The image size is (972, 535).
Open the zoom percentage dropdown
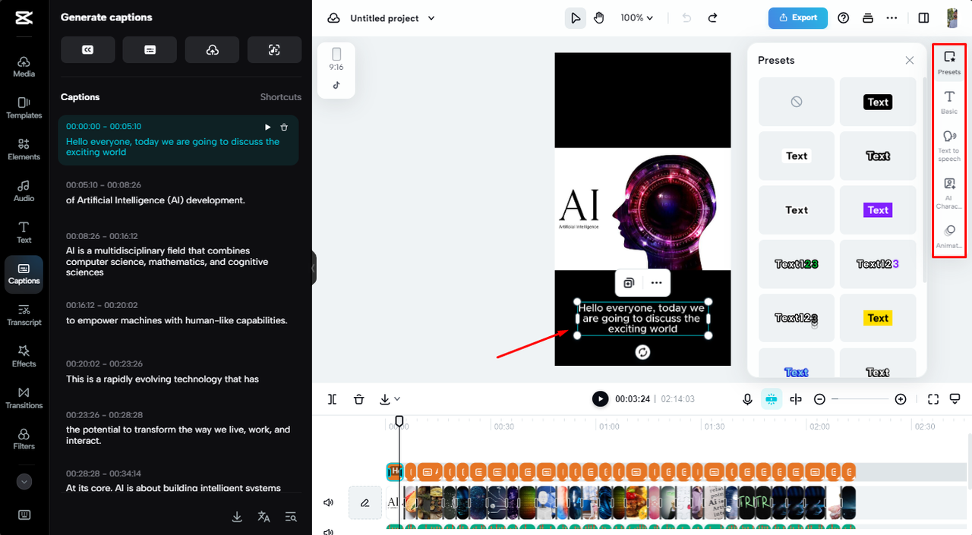[636, 17]
